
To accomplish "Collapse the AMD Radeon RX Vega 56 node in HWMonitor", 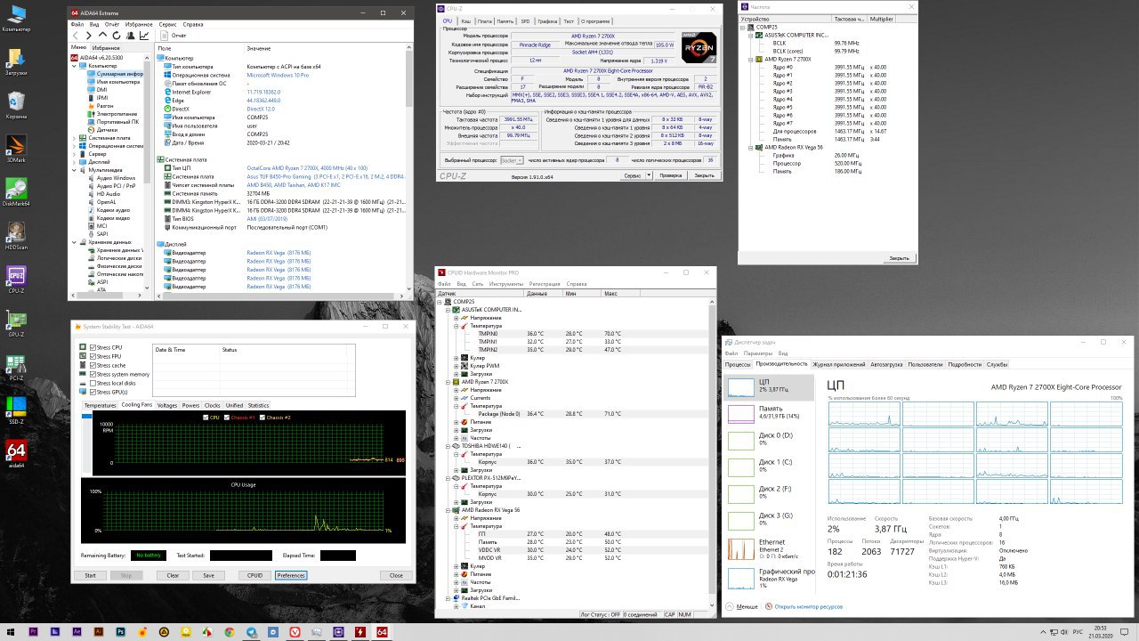I will [449, 510].
